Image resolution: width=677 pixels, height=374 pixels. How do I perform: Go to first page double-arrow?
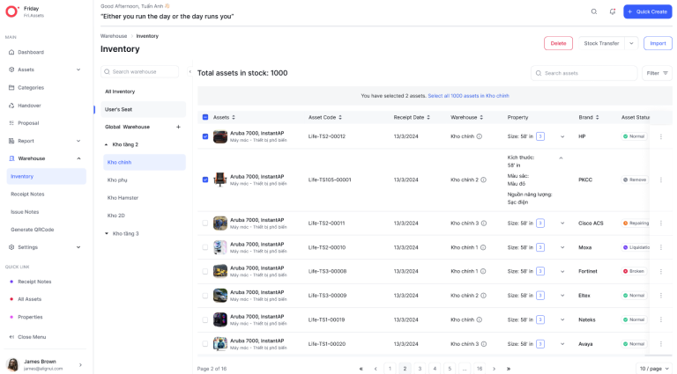click(x=361, y=369)
